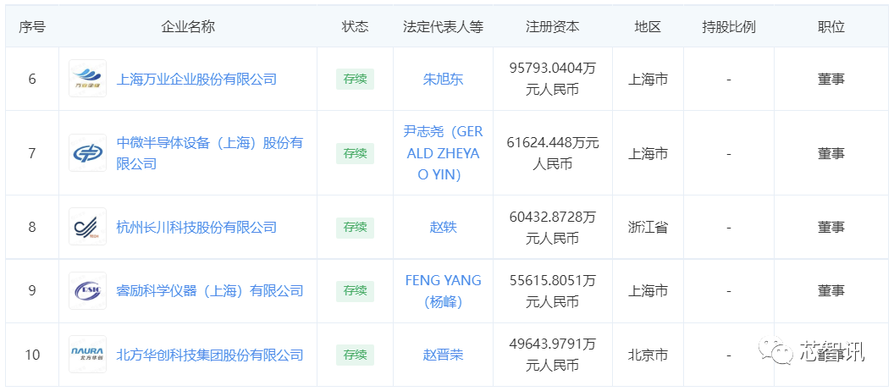Viewport: 894px width, 391px height.
Task: View legal representative 尹志尧 (GERALD ZHEYAO YIN)
Action: [x=443, y=153]
